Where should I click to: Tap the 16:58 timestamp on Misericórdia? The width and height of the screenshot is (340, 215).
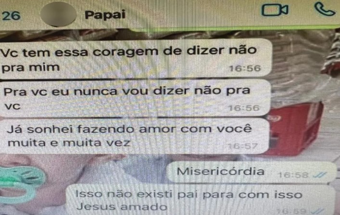point(293,175)
